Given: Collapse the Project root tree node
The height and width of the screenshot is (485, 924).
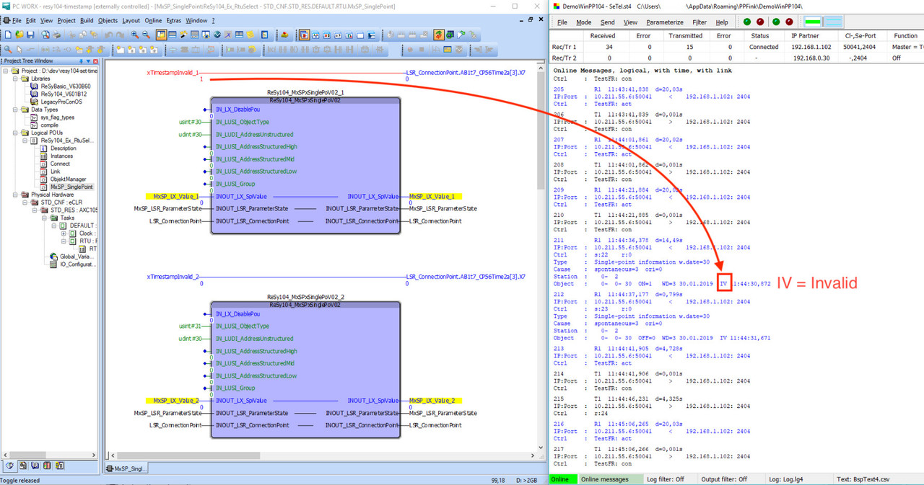Looking at the screenshot, I should click(x=6, y=71).
